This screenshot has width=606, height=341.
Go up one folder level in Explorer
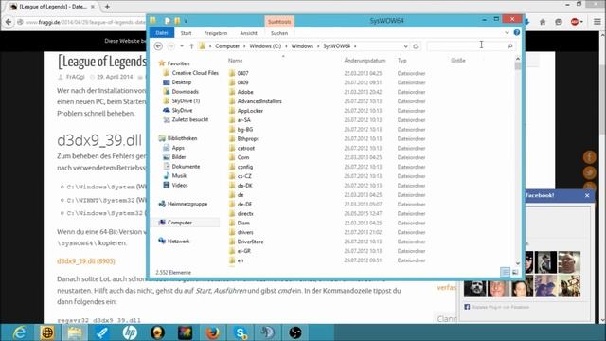tap(191, 46)
